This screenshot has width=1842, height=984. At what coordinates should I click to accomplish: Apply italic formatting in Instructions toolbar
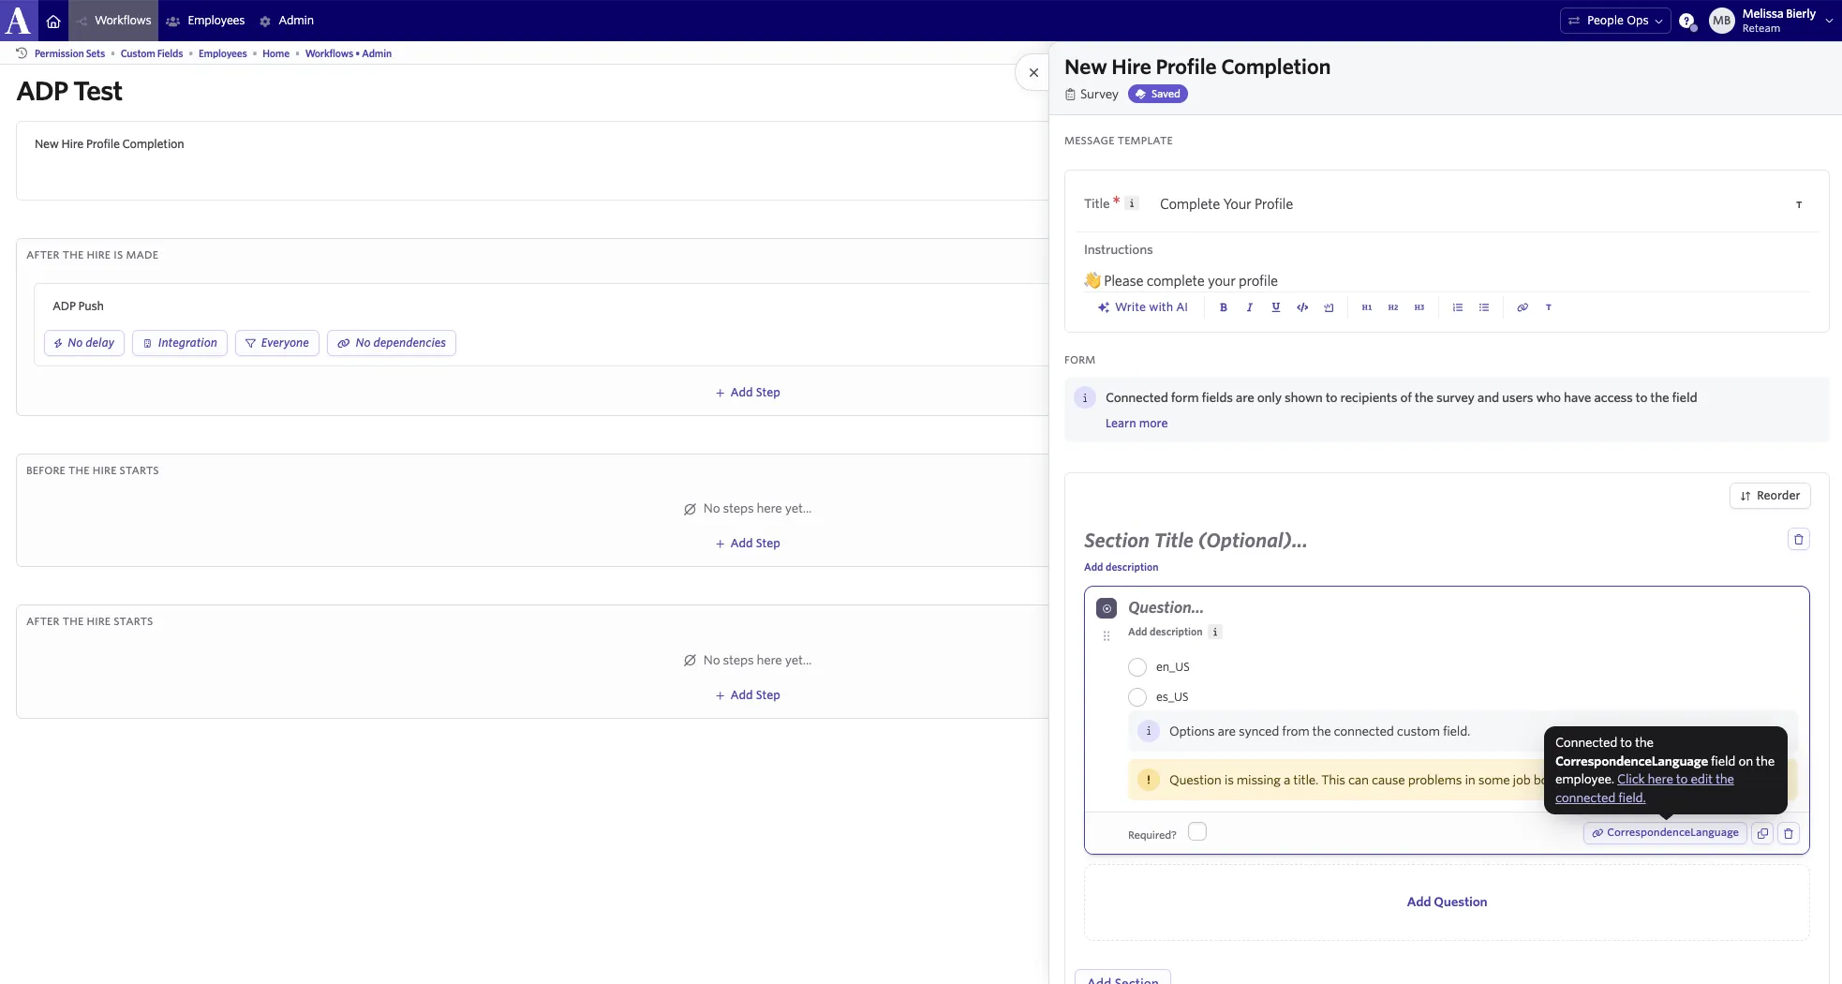(1249, 307)
